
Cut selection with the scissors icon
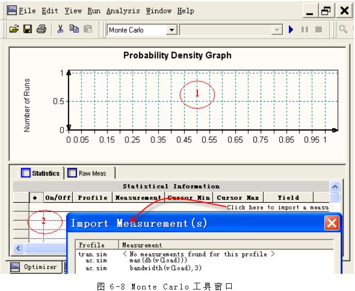[x=60, y=29]
